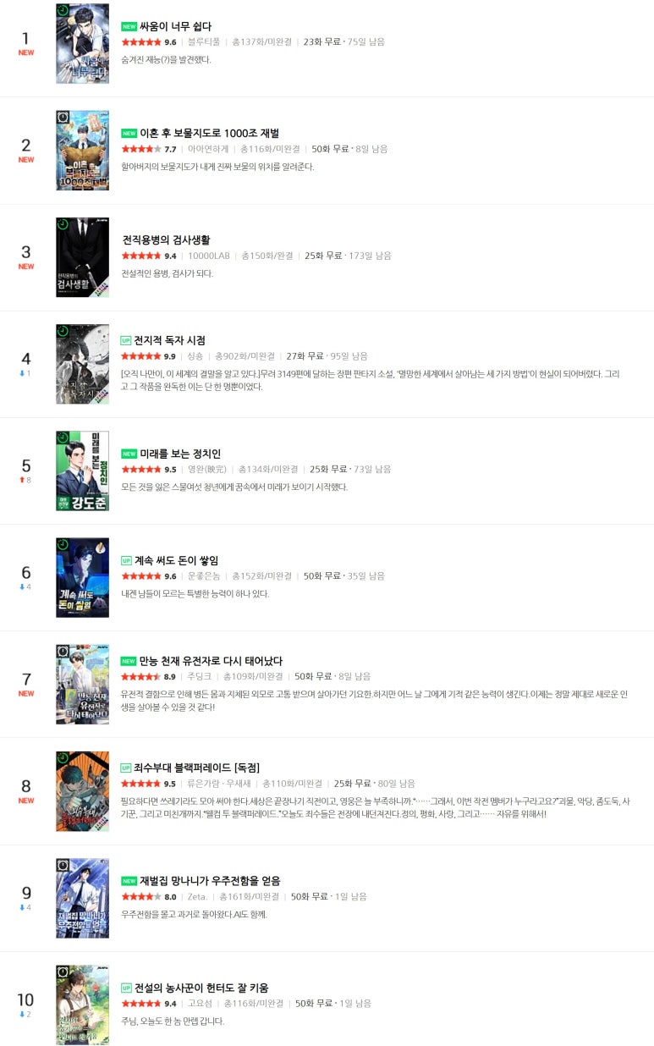Open the title 싸움이 너무 쉽다
Viewport: 654px width, 1046px height.
point(176,26)
